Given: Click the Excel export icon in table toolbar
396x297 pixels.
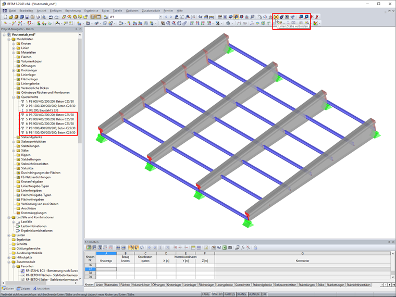Looking at the screenshot, I should coord(224,247).
